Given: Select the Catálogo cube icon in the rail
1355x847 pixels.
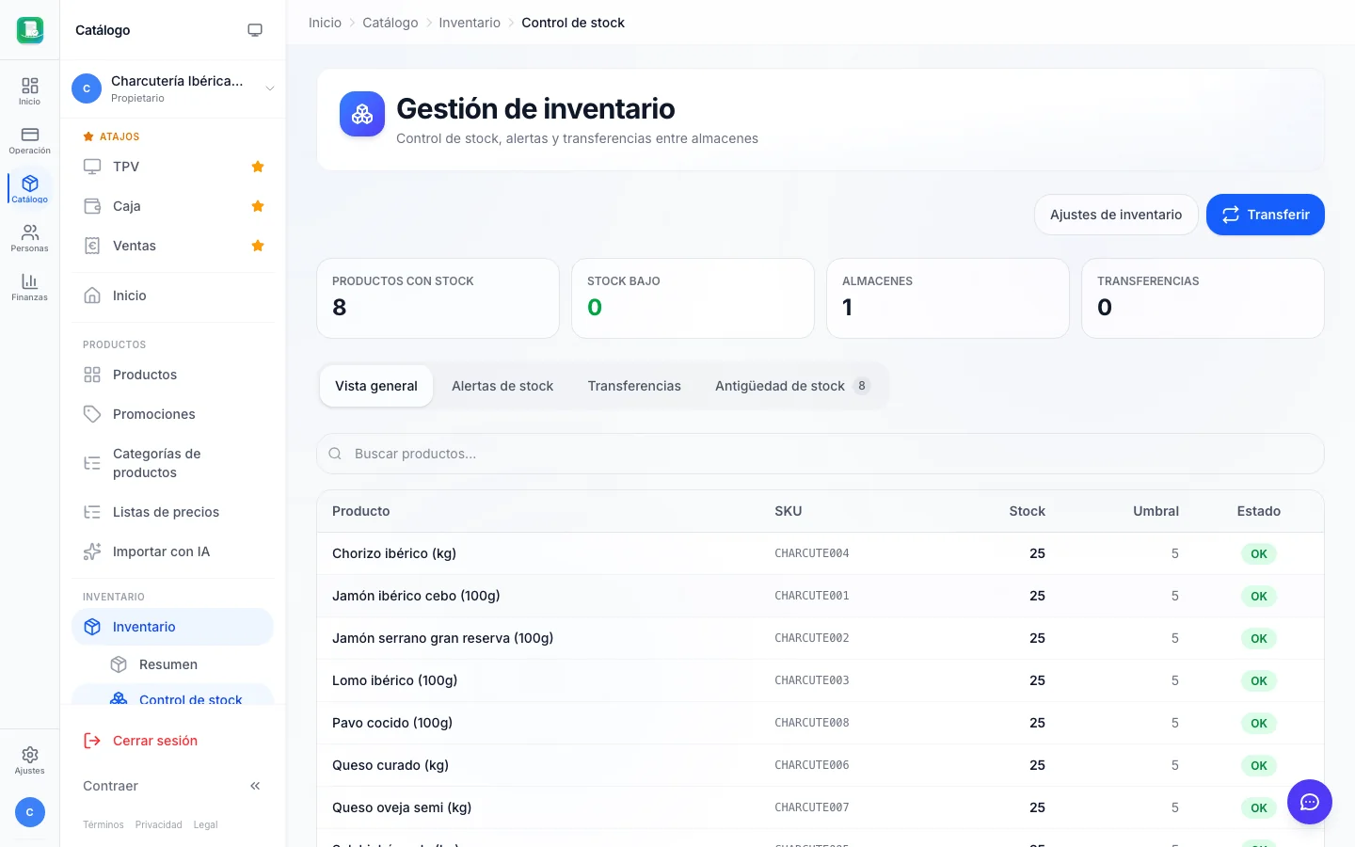Looking at the screenshot, I should [29, 189].
